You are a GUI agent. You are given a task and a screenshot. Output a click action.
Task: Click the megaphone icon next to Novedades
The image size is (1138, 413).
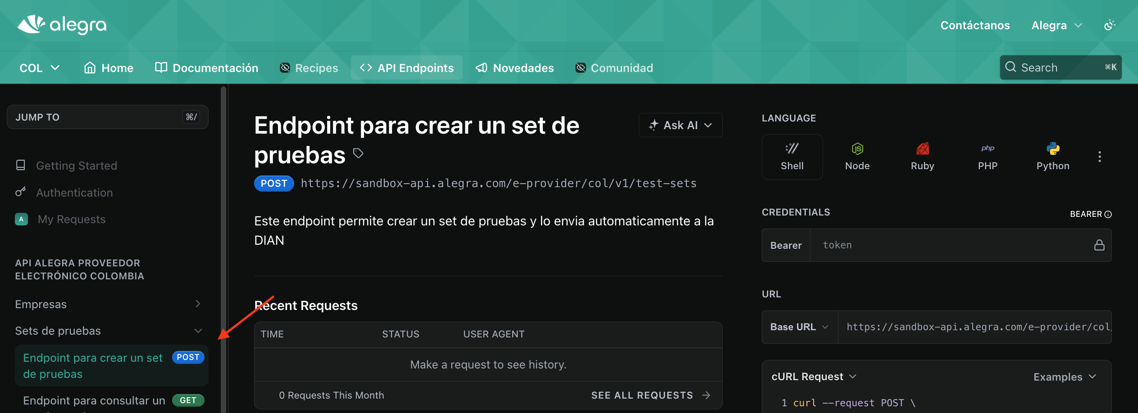482,67
